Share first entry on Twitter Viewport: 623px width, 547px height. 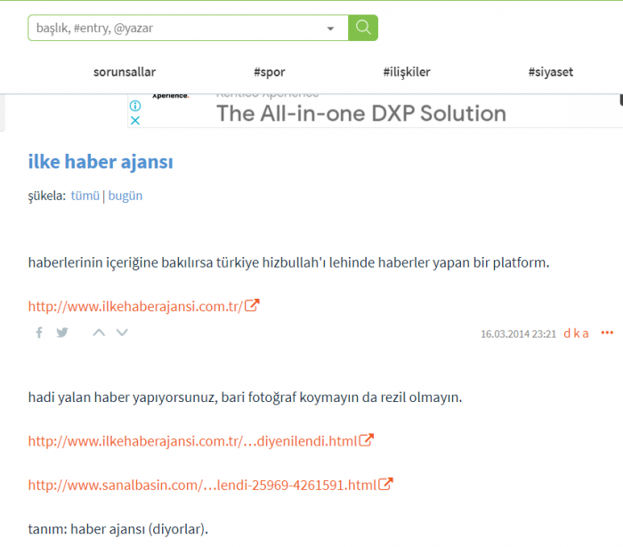pyautogui.click(x=62, y=333)
